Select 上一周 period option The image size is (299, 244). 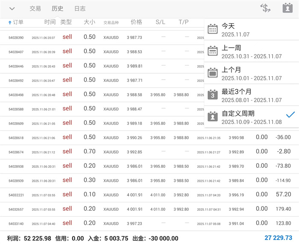tap(252, 51)
